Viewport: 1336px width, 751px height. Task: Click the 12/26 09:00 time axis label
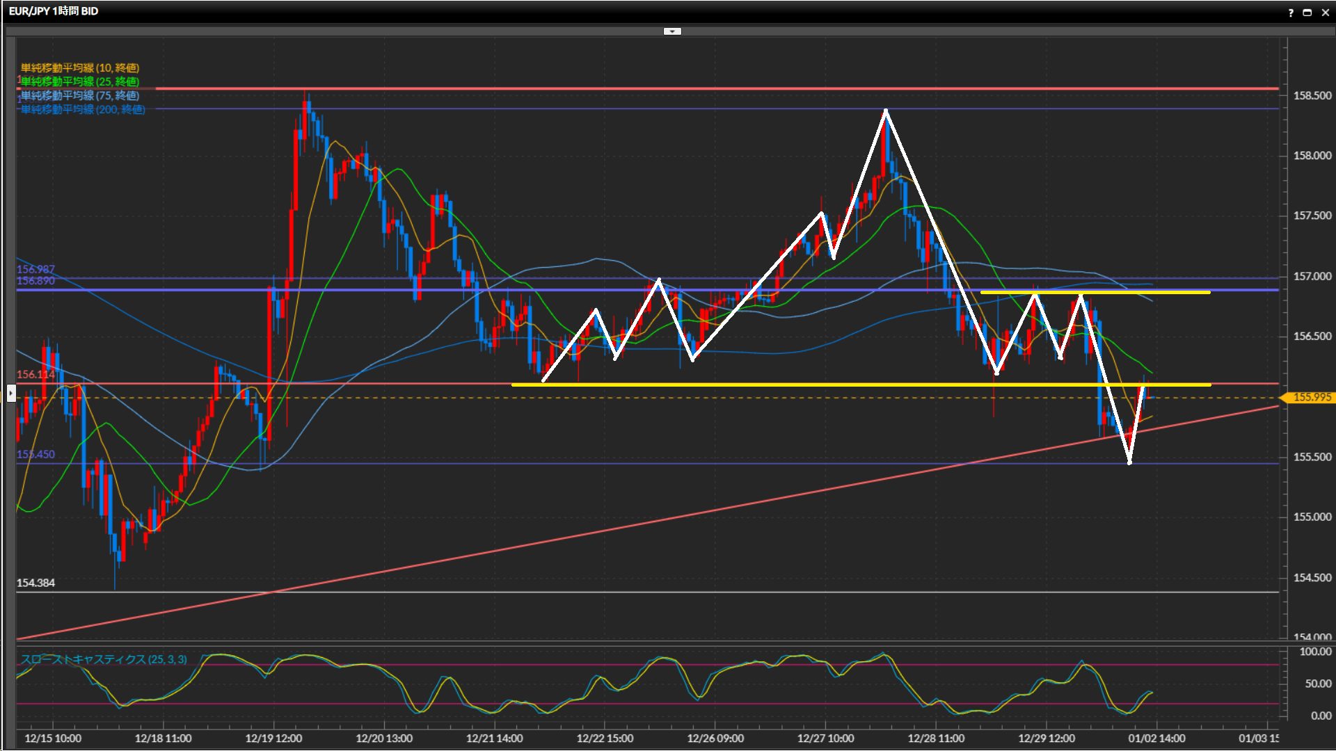715,738
